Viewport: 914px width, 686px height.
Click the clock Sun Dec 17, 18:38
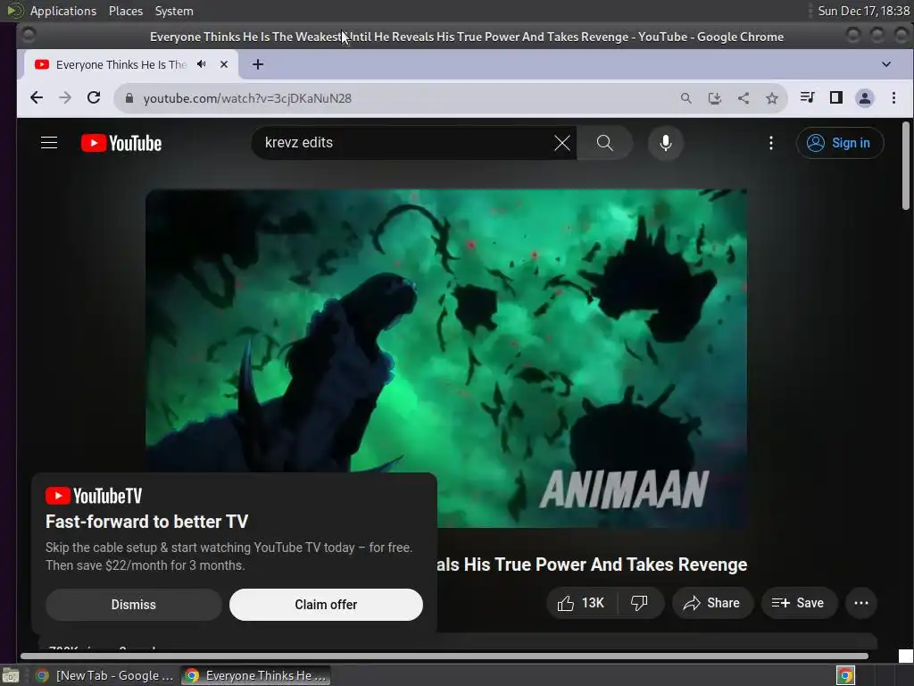tap(863, 11)
